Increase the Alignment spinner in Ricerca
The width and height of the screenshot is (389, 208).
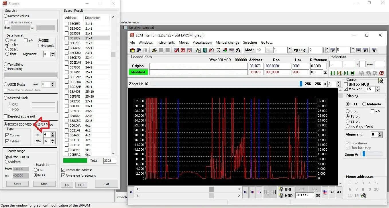(53, 53)
